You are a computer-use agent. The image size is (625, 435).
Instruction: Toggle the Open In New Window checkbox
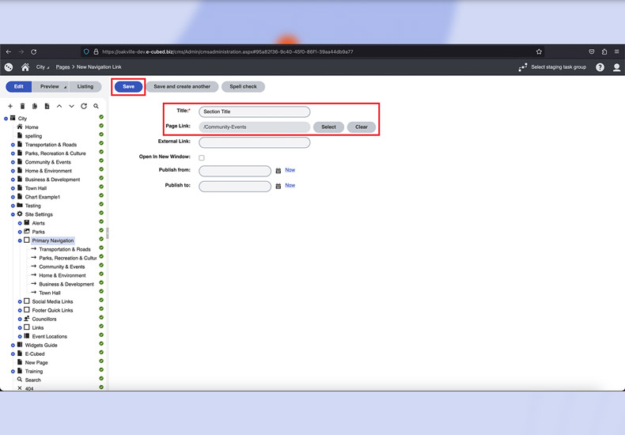202,158
